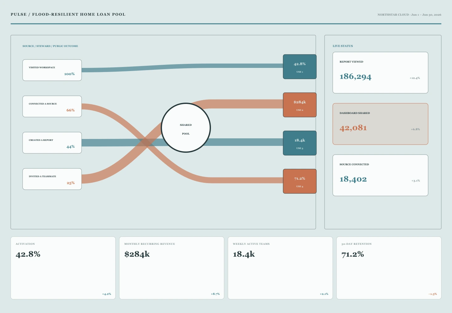Open the Report Viewed status card
This screenshot has height=313, width=452.
click(380, 73)
